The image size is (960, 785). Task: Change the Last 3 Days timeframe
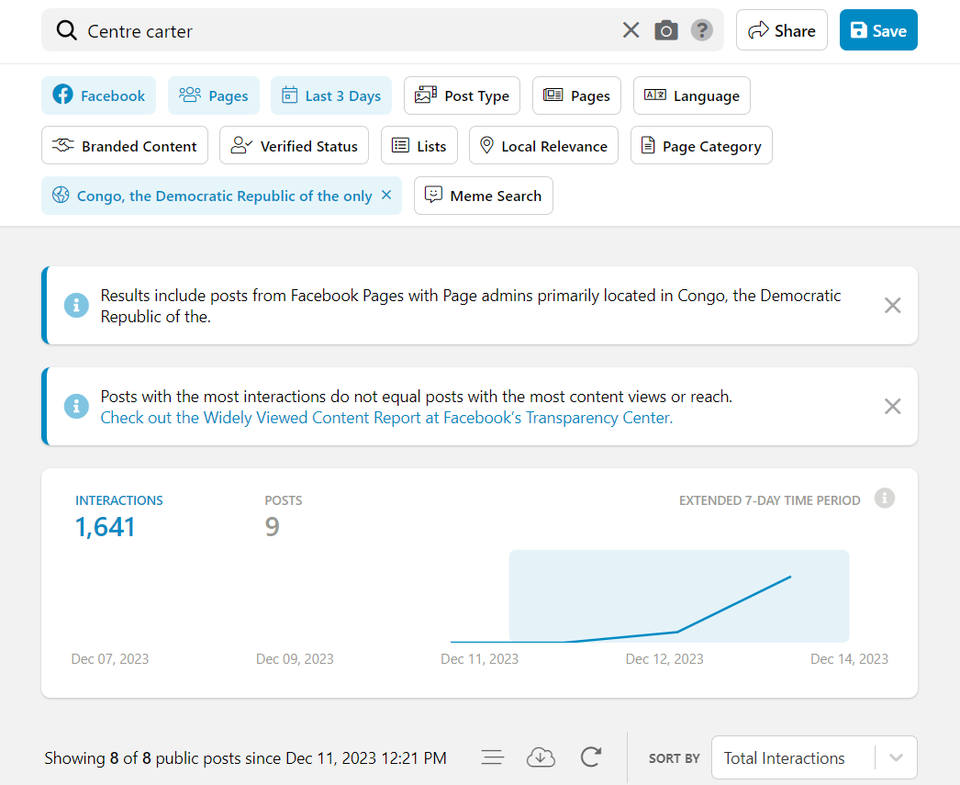(331, 95)
